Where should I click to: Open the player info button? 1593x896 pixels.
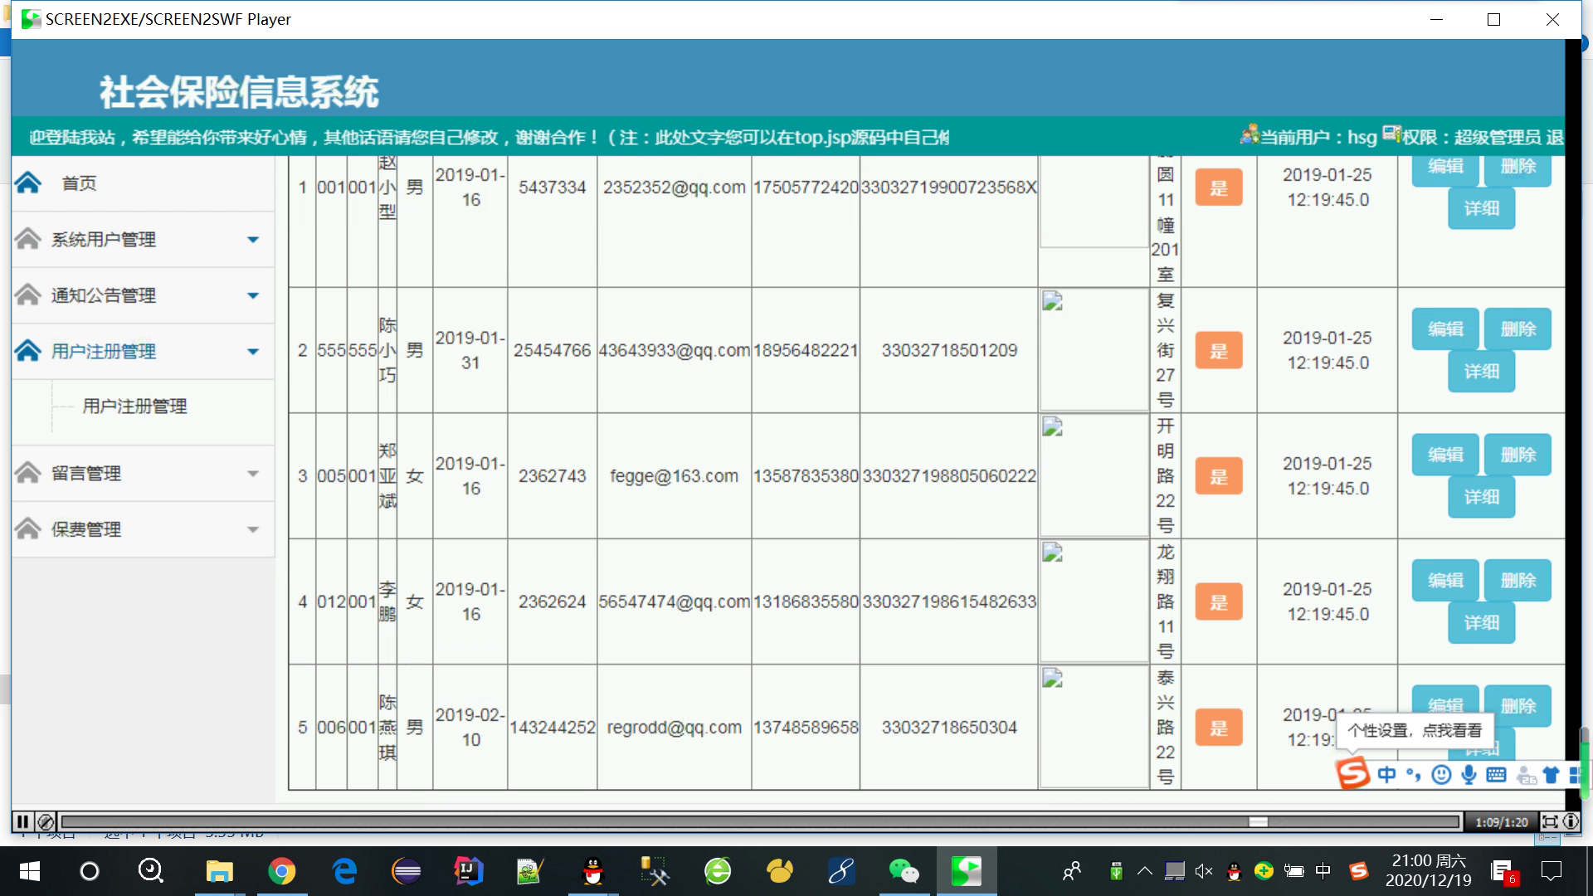click(1571, 821)
